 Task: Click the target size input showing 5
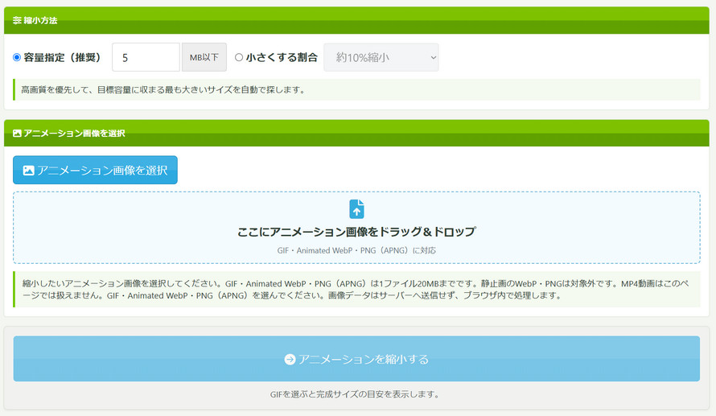coord(146,57)
